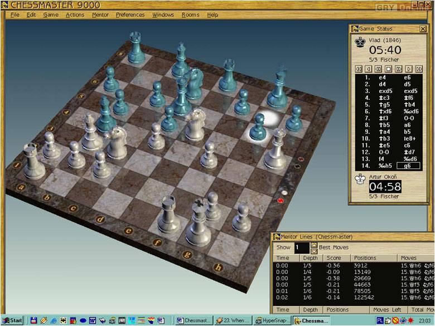Screen dimensions: 435x326
Task: Click the white rook on f1
Action: (168, 215)
